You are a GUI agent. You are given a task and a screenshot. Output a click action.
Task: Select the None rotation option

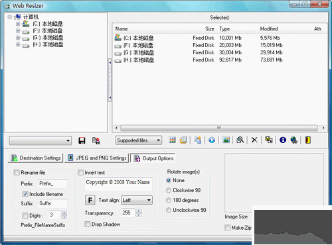pos(169,180)
